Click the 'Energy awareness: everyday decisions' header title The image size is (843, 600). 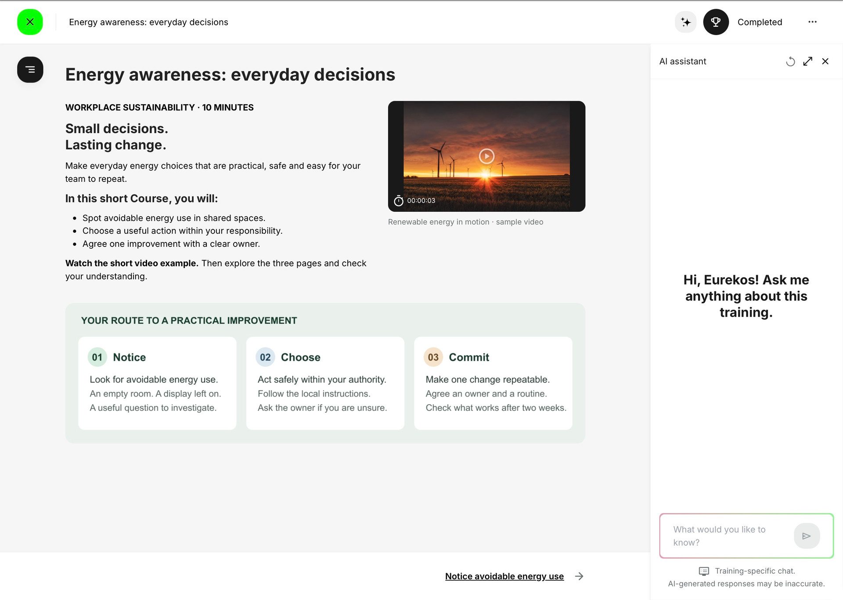coord(148,22)
